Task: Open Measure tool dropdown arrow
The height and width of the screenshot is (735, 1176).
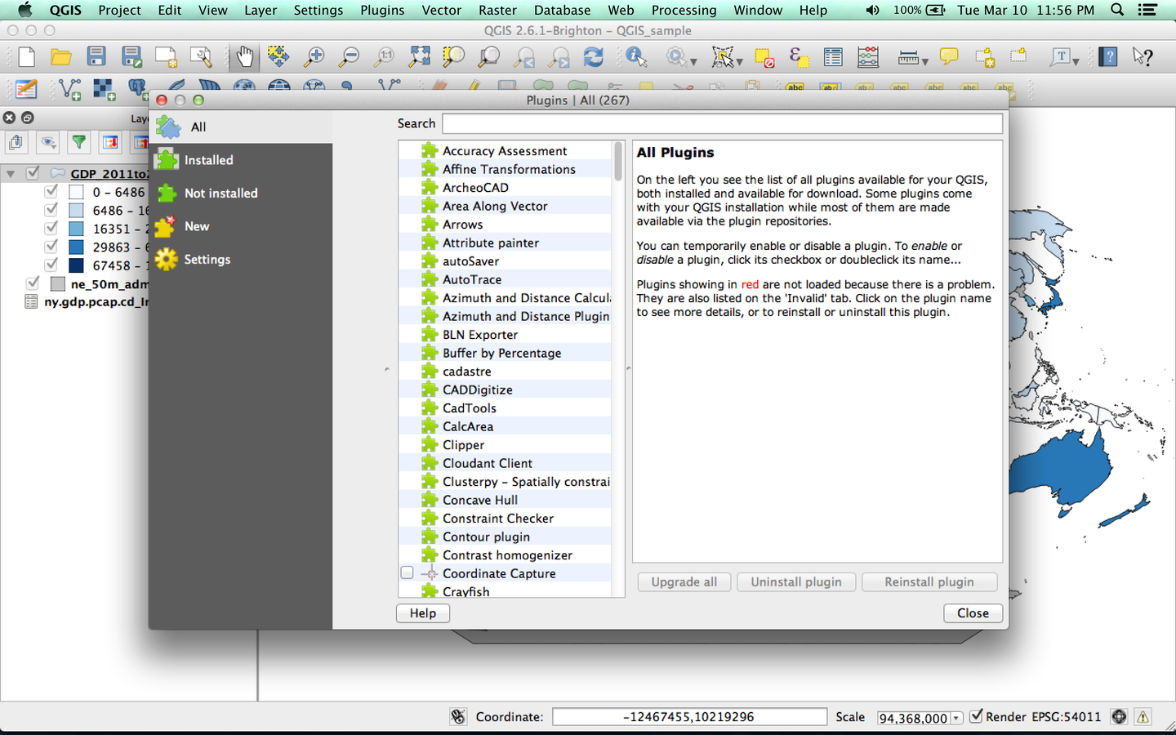Action: [x=925, y=60]
